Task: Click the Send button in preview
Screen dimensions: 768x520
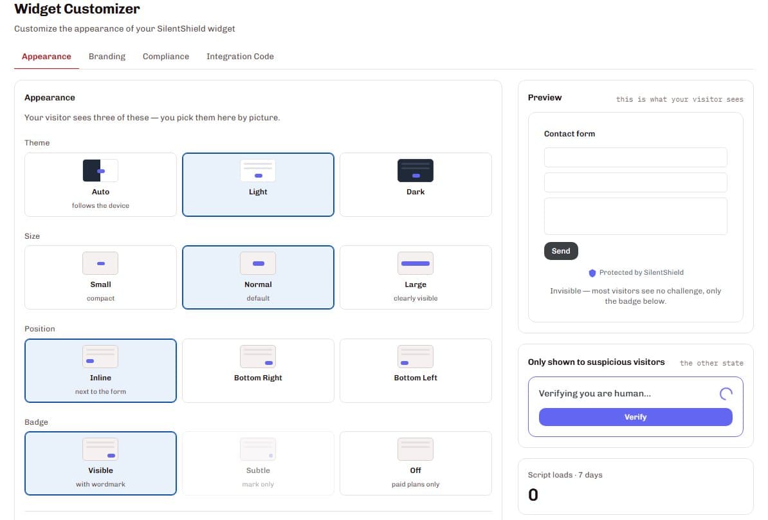Action: [561, 251]
